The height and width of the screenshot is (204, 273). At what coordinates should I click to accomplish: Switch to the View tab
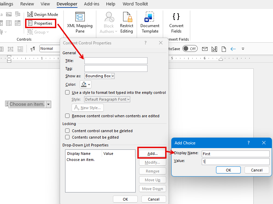point(45,4)
